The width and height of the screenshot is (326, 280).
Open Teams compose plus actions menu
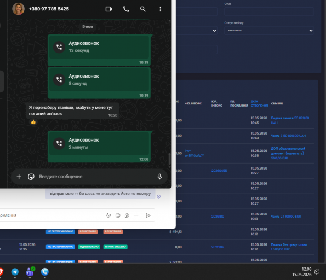pyautogui.click(x=136, y=215)
